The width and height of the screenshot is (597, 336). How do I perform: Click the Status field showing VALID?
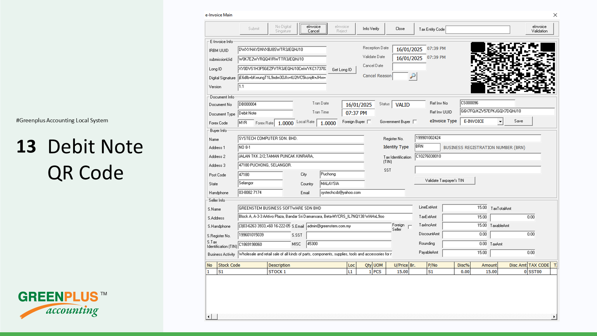point(408,105)
